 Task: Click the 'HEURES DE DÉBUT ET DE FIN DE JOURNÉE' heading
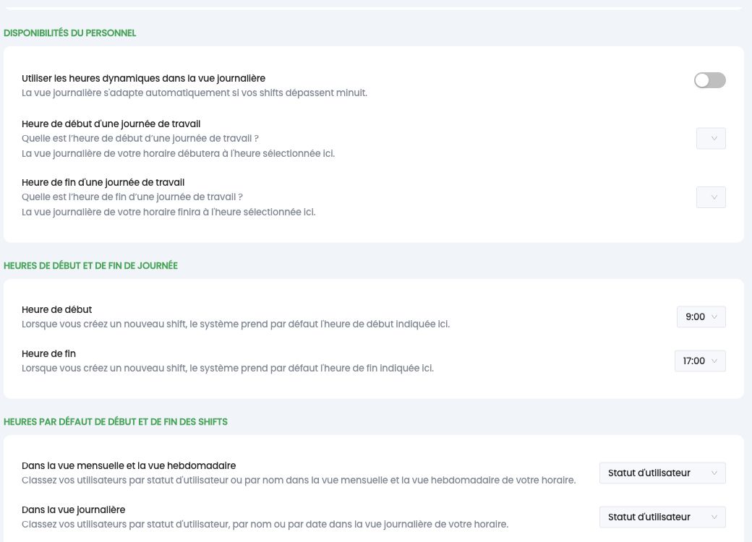(x=90, y=265)
